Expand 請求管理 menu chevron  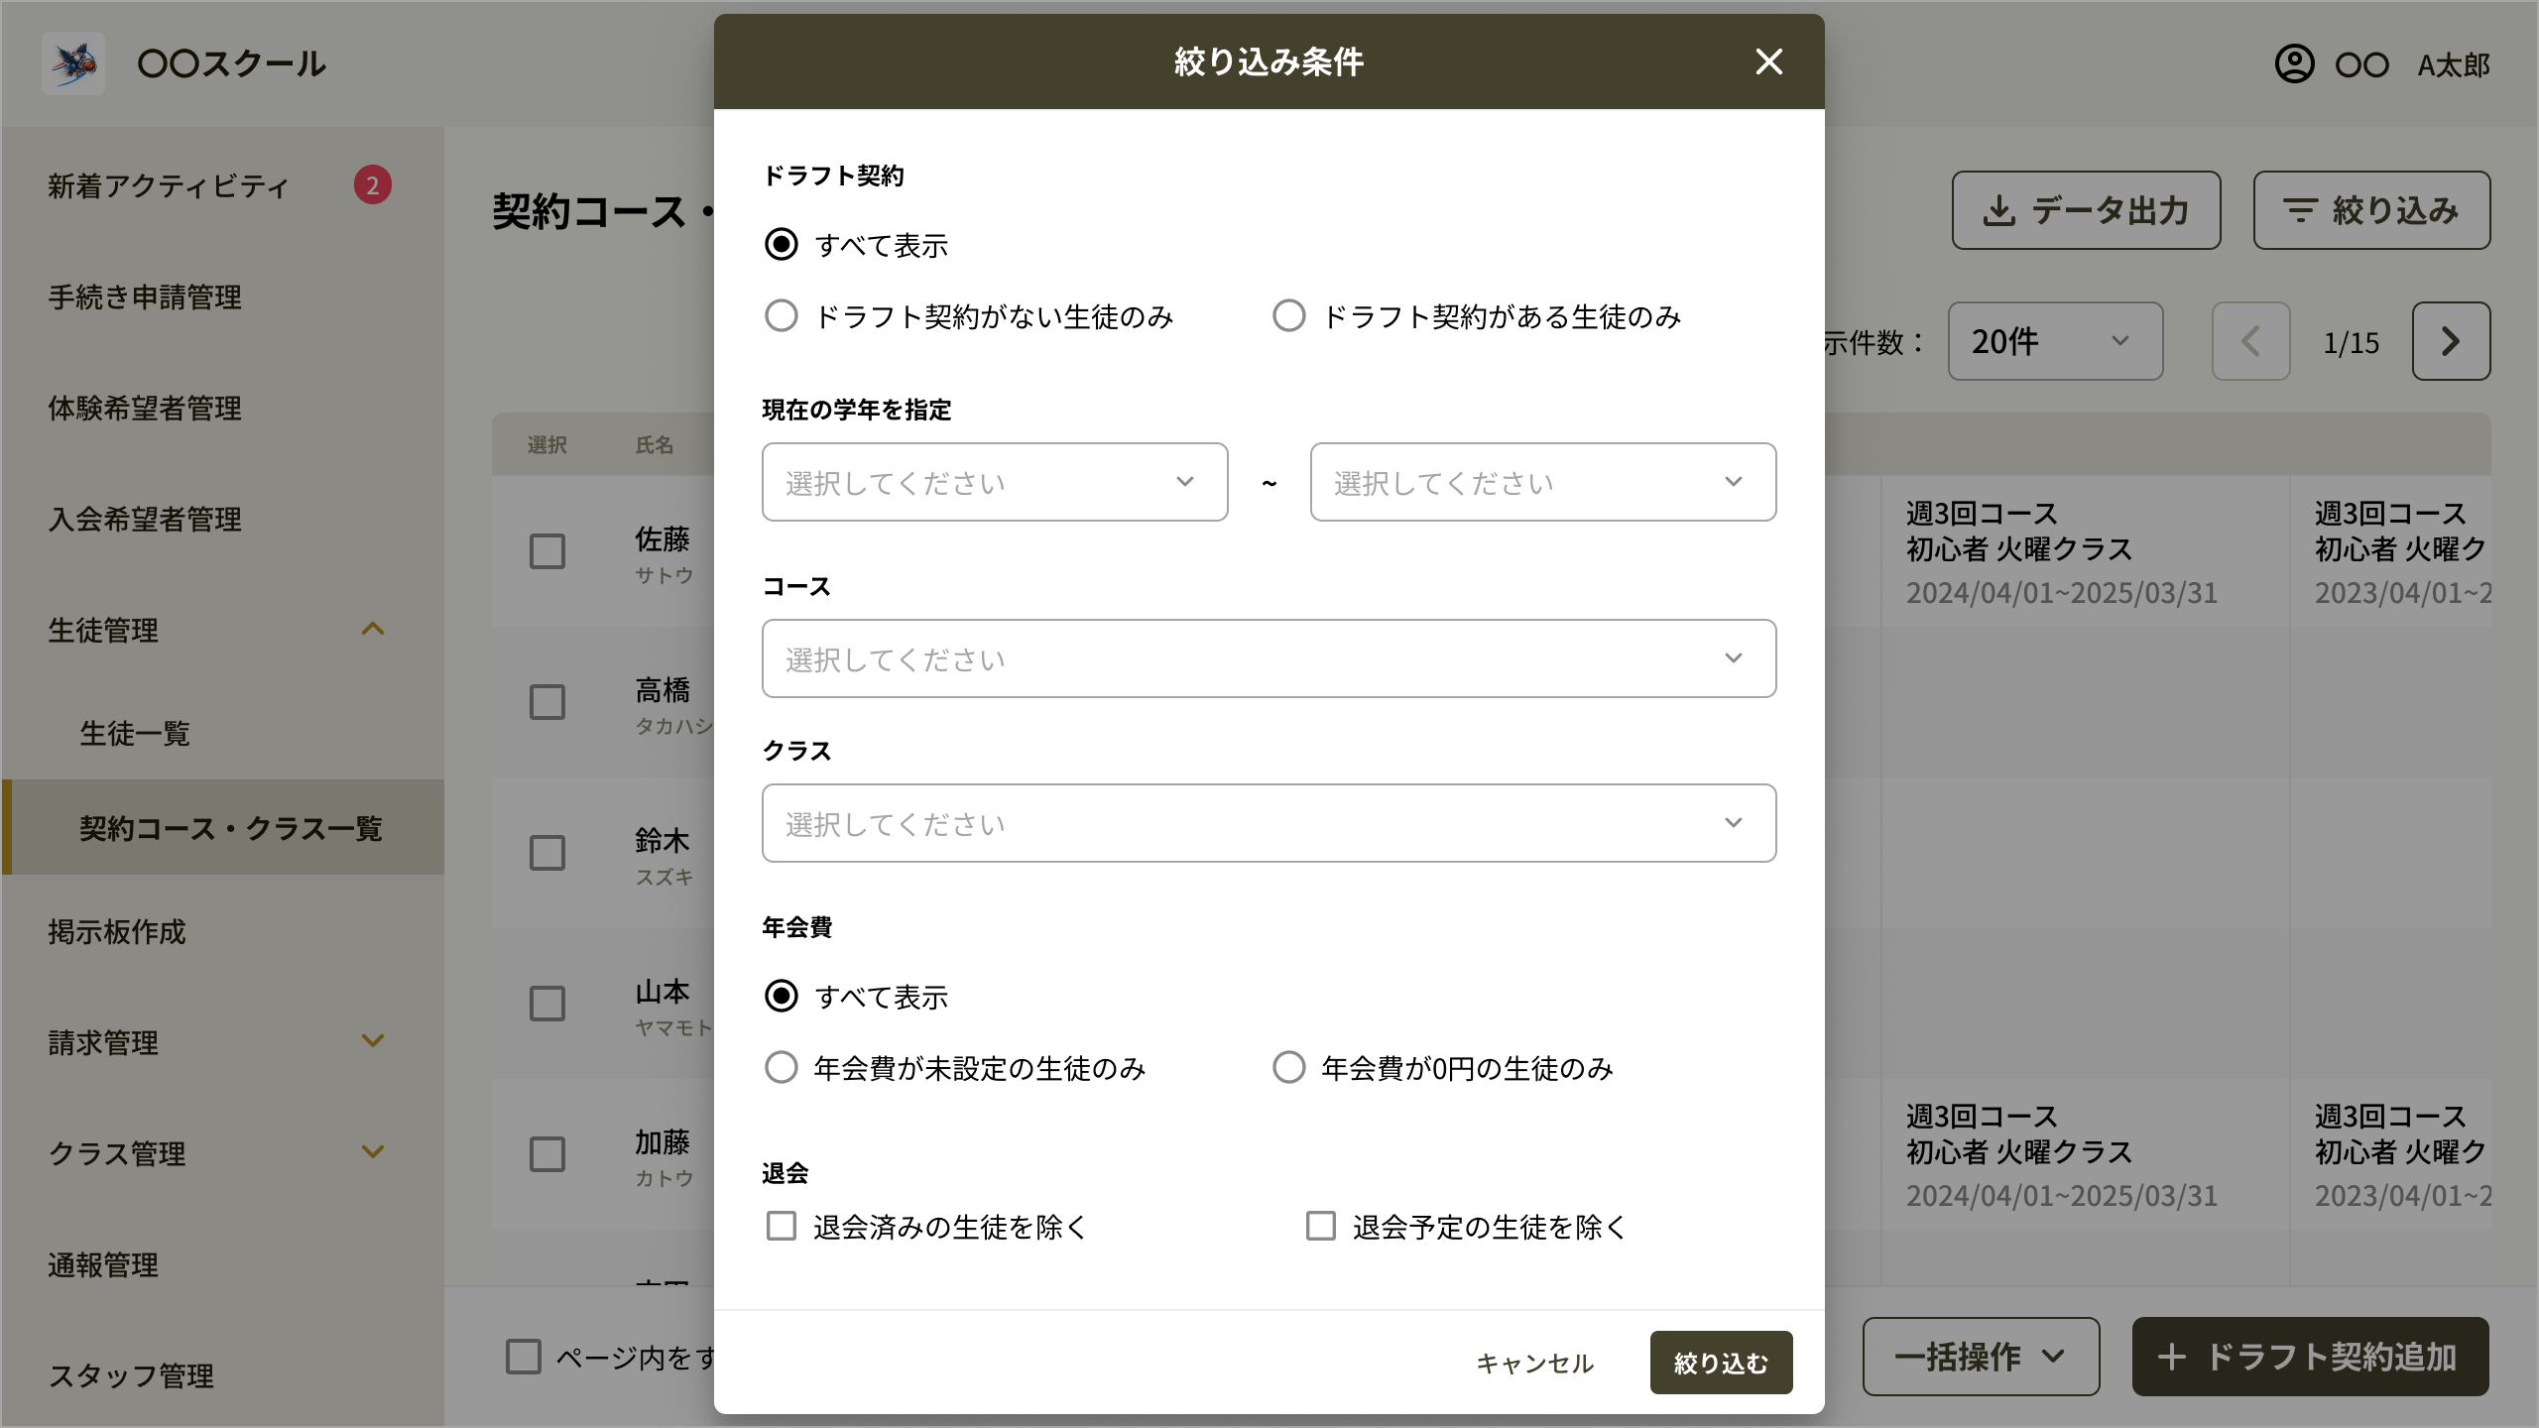[373, 1041]
